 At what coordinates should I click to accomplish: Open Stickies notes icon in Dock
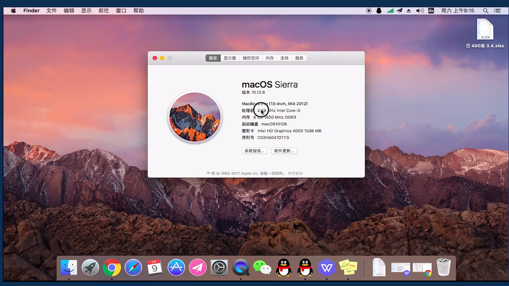(348, 268)
